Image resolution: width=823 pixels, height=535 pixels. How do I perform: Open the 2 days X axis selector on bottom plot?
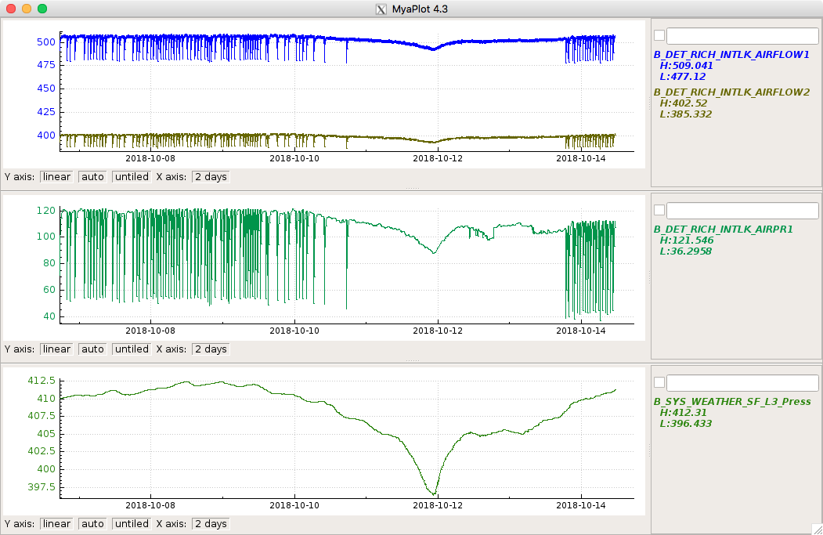tap(211, 523)
